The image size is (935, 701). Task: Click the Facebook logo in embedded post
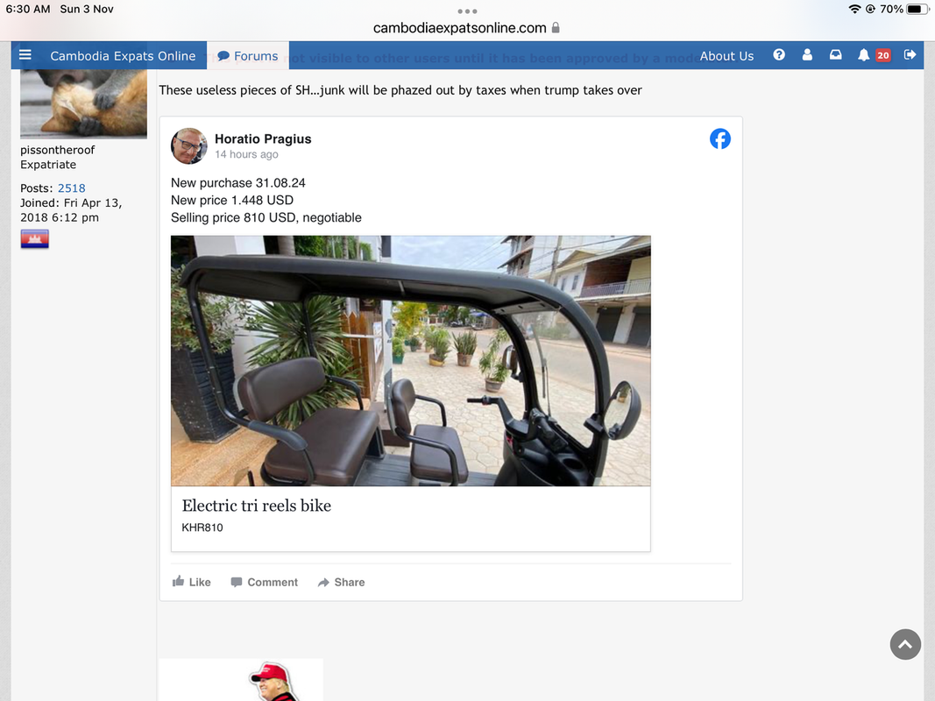pos(720,139)
